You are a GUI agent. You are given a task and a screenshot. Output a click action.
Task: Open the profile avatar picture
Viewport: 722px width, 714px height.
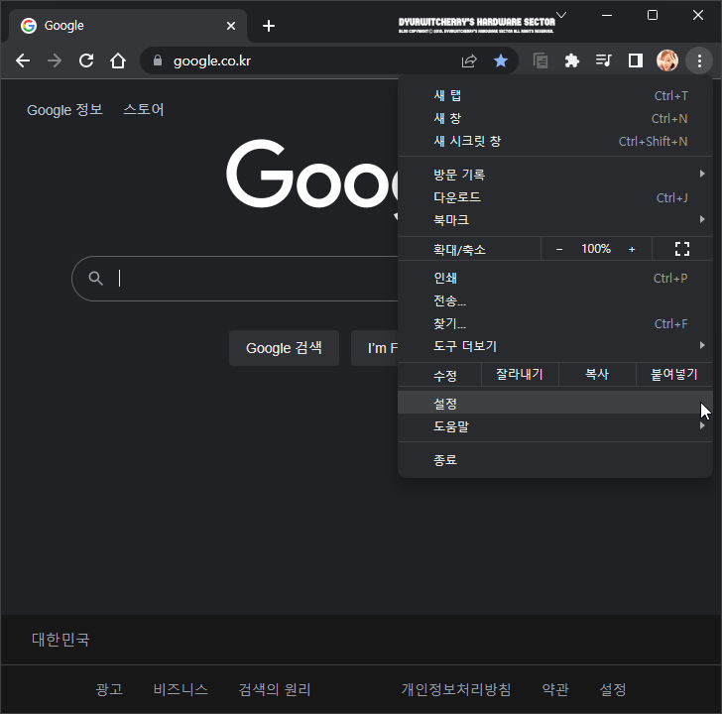[667, 60]
